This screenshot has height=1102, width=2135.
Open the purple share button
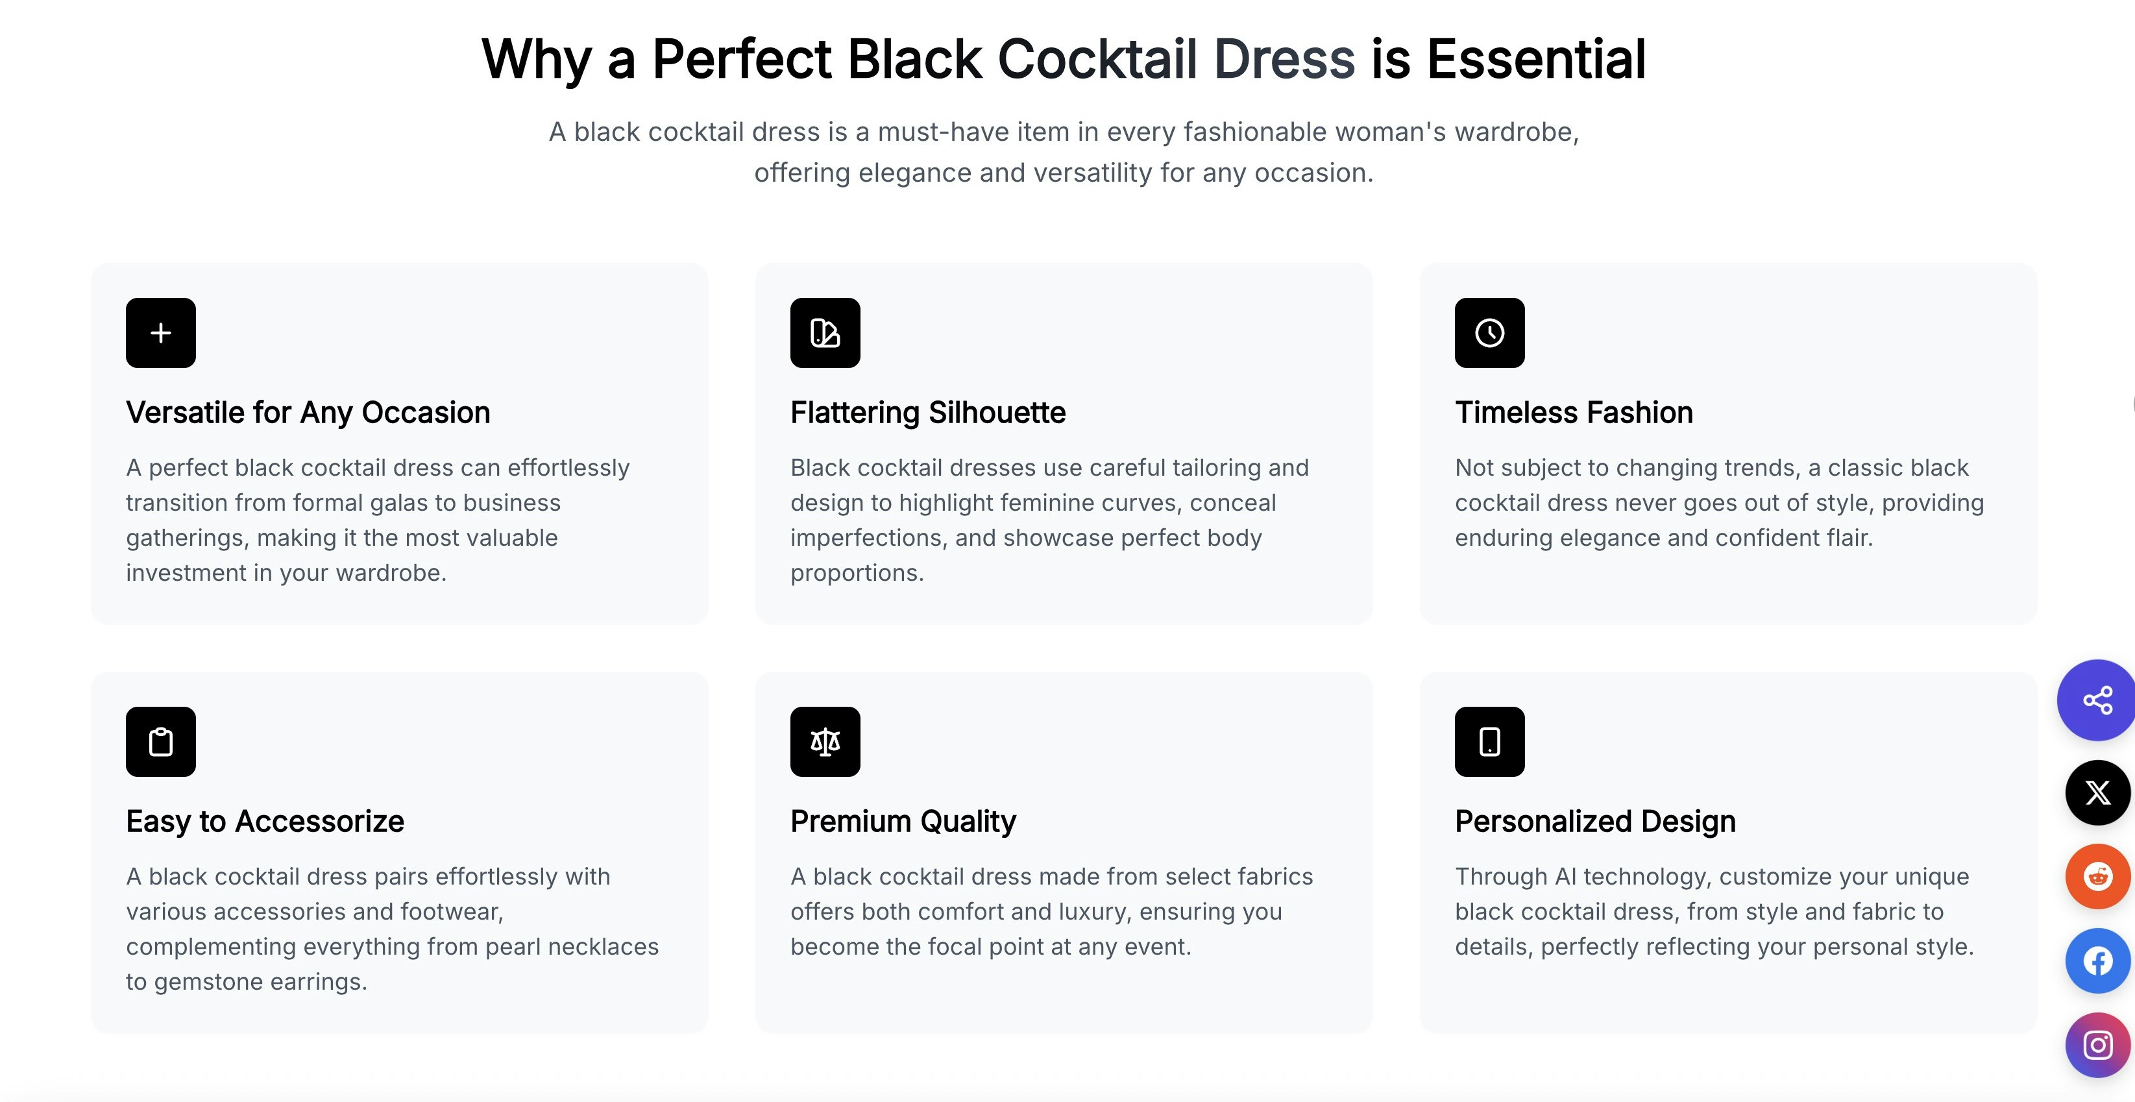[2097, 700]
